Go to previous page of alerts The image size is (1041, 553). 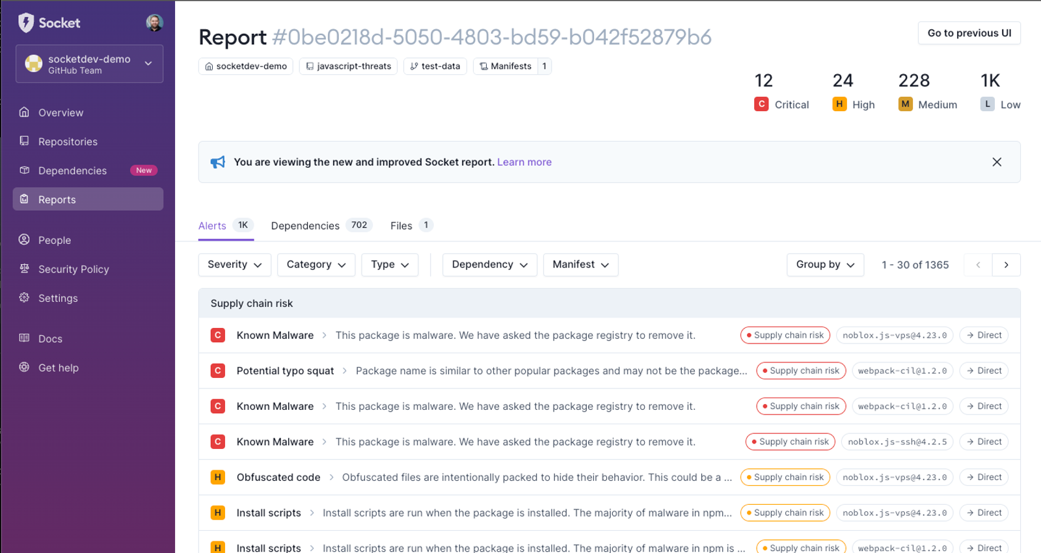point(978,265)
